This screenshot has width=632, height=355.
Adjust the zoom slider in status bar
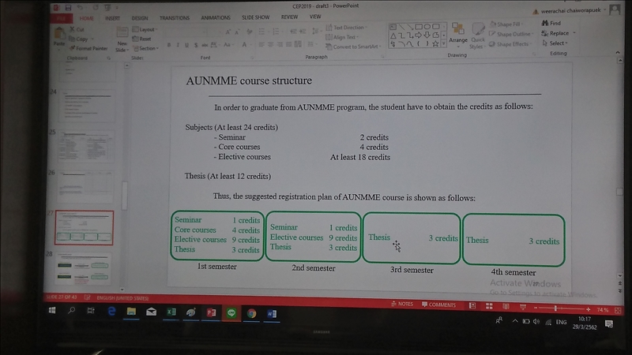pyautogui.click(x=564, y=307)
